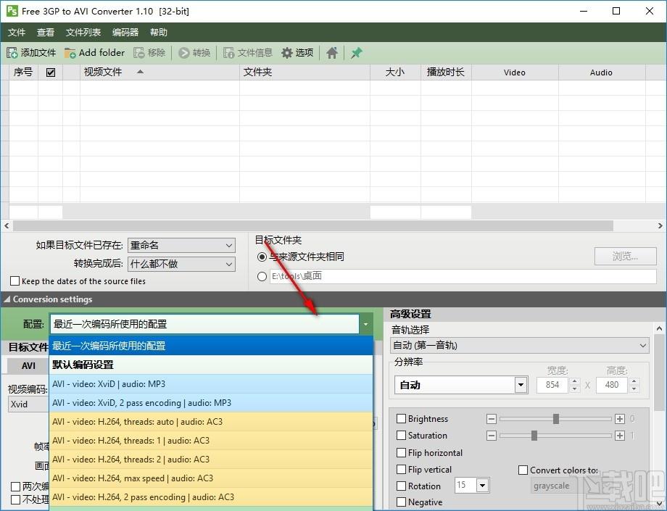
Task: Open the 文件 menu
Action: coord(17,33)
